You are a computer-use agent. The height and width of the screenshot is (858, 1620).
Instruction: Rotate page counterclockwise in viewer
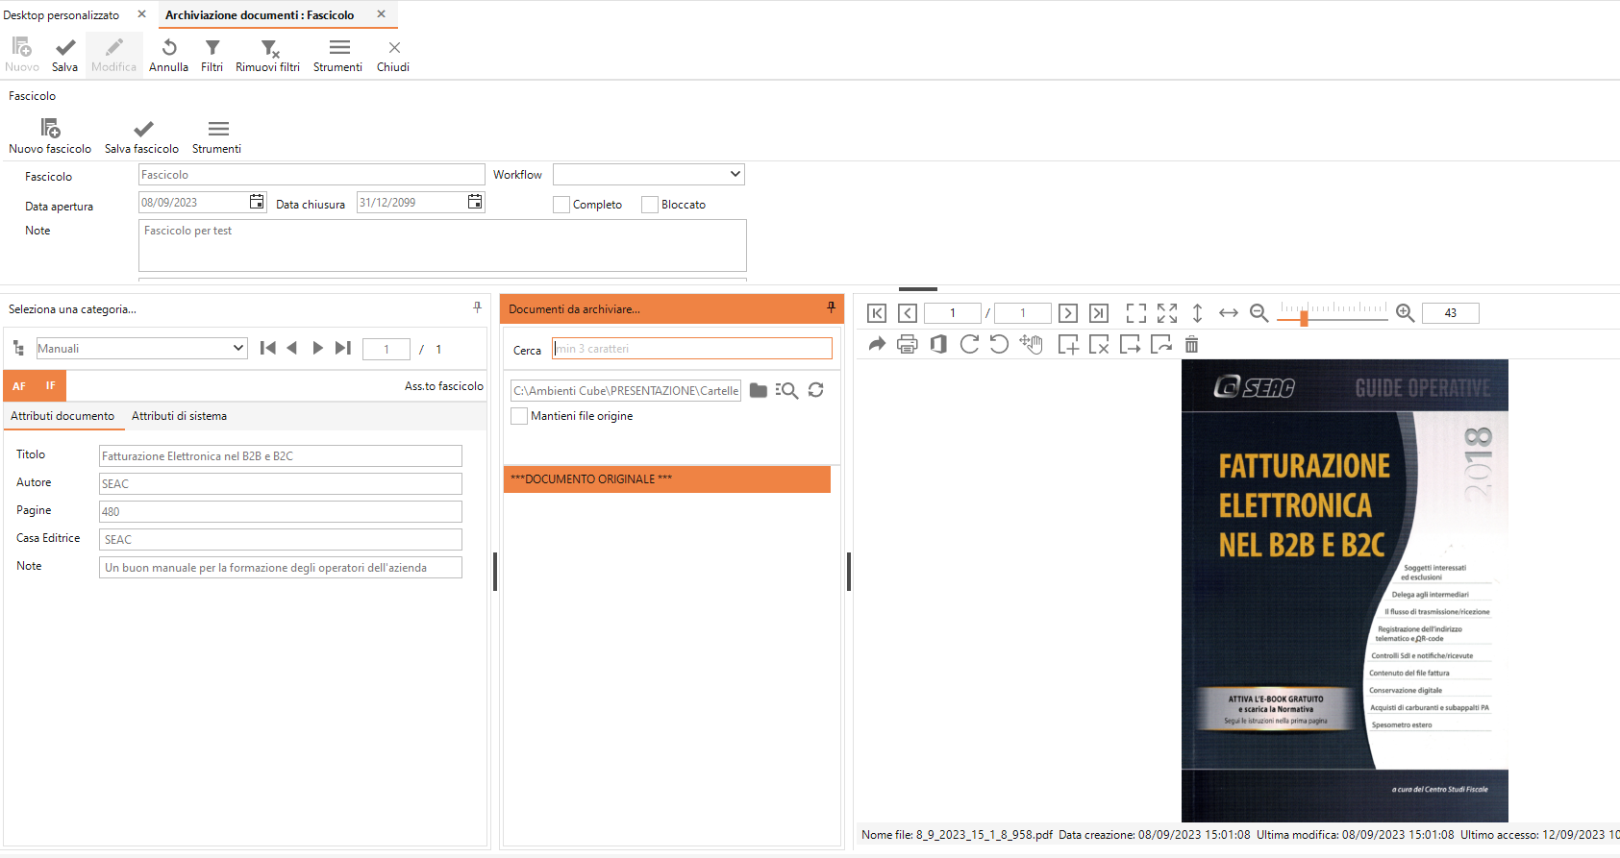pyautogui.click(x=1000, y=344)
